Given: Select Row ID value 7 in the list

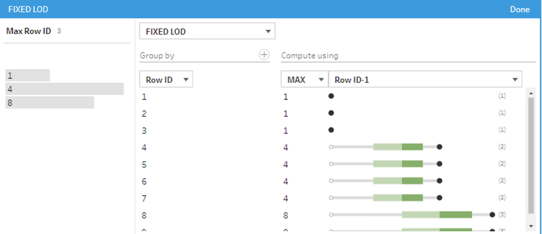Looking at the screenshot, I should click(x=145, y=198).
